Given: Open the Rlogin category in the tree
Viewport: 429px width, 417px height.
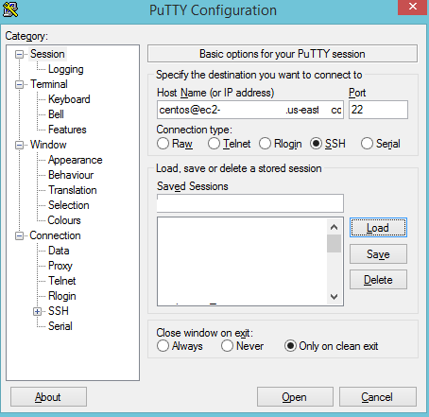Looking at the screenshot, I should [62, 296].
